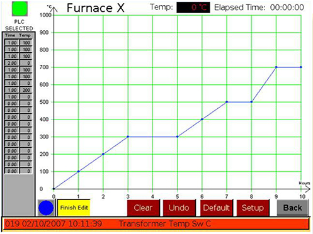Undo the last profile edit
This screenshot has height=234, width=313.
(179, 208)
